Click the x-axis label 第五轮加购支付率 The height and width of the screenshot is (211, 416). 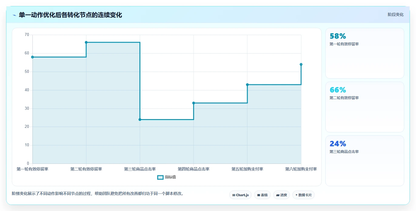pyautogui.click(x=247, y=169)
